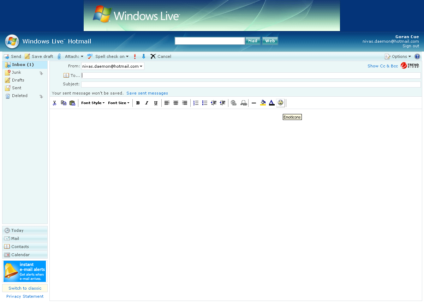The image size is (424, 302).
Task: Switch to the Contacts section
Action: pyautogui.click(x=25, y=247)
